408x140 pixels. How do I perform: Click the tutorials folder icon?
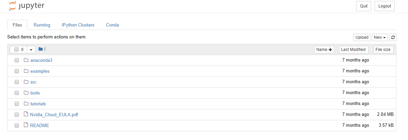tap(26, 104)
